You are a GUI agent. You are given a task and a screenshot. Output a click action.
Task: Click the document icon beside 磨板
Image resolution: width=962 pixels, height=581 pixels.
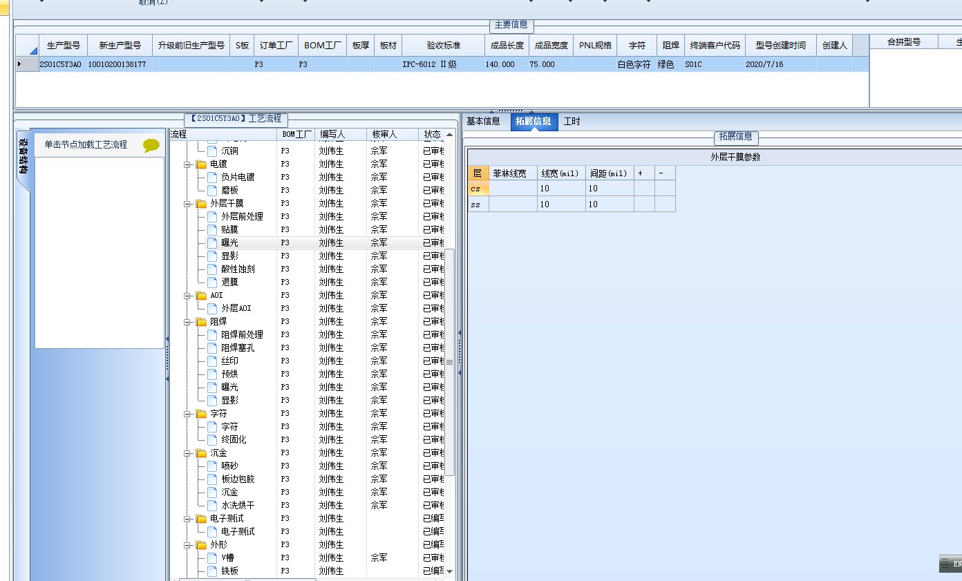coord(212,191)
